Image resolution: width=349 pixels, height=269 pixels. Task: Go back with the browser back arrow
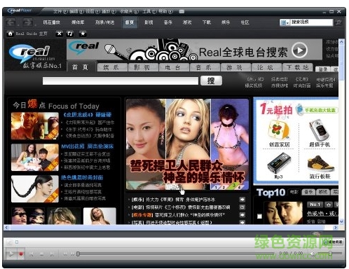click(11, 22)
